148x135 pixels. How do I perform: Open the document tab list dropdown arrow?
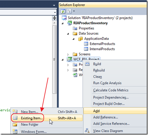pyautogui.click(x=54, y=5)
